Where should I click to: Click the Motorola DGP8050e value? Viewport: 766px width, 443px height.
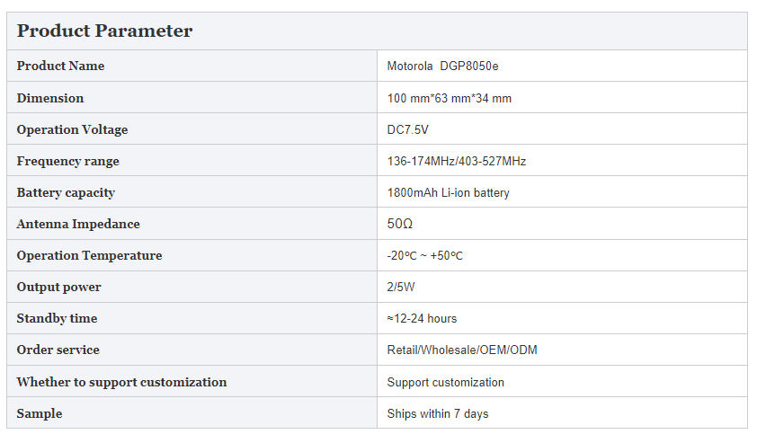[x=442, y=66]
